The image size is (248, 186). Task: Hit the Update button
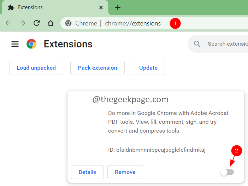click(x=148, y=68)
